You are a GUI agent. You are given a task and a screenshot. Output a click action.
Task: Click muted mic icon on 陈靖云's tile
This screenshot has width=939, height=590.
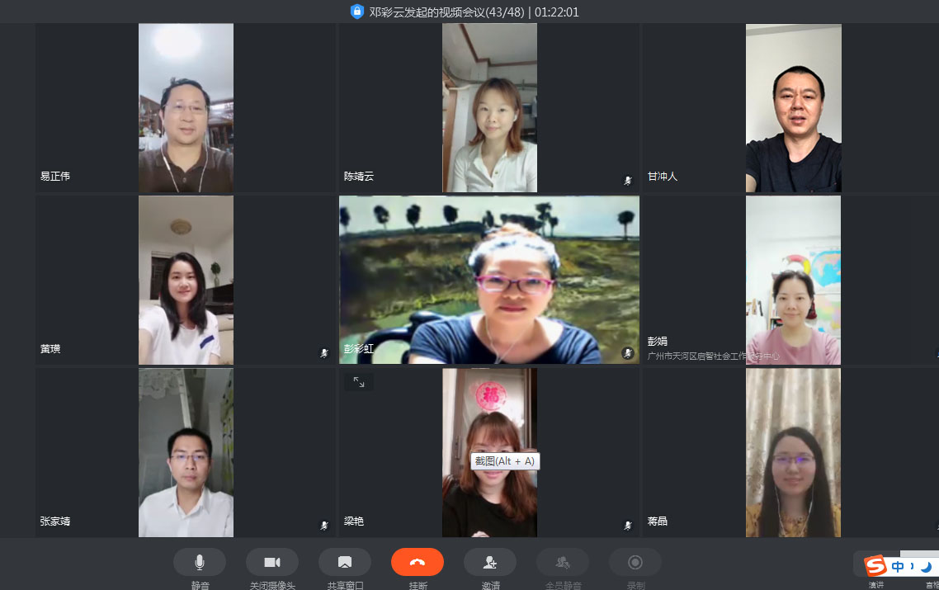pyautogui.click(x=627, y=180)
